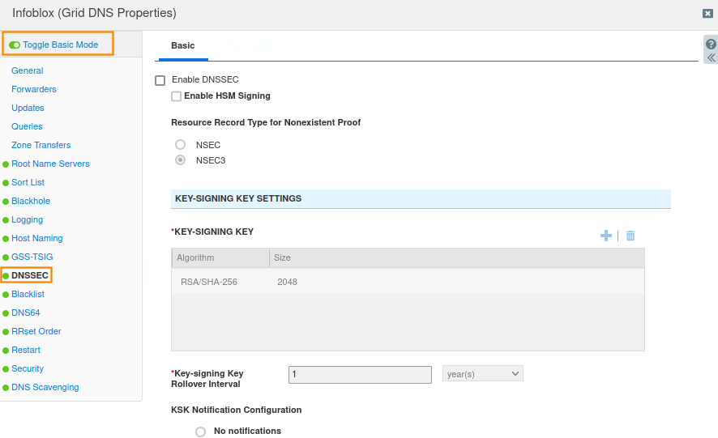Open the help question mark icon
The image size is (718, 438).
click(711, 44)
